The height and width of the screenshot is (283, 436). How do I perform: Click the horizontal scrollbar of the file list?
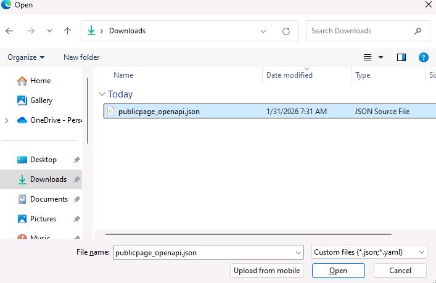point(249,234)
